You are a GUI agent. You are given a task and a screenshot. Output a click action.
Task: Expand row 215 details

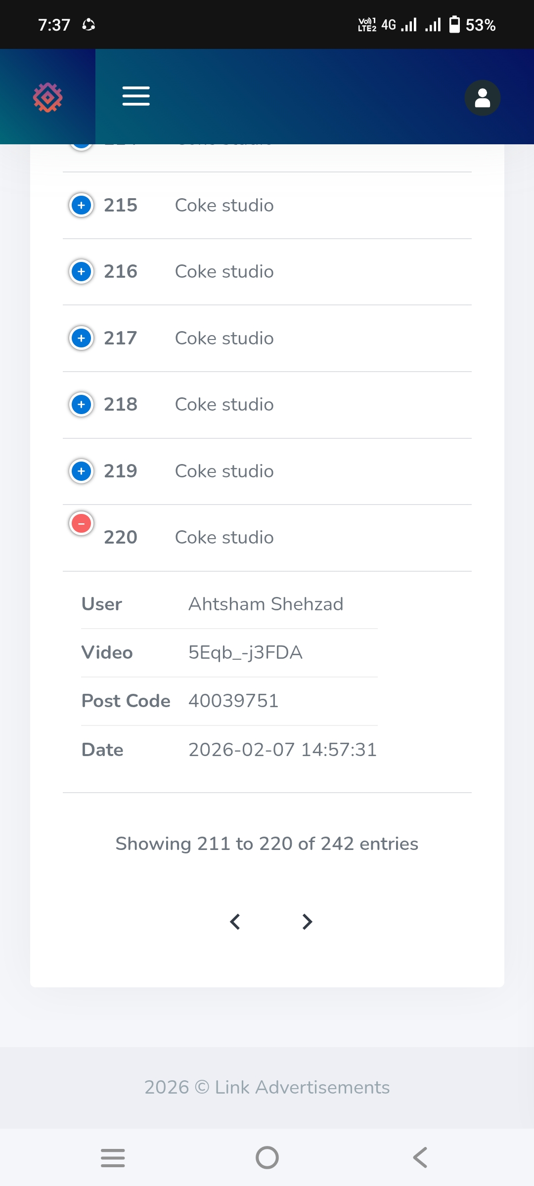tap(82, 205)
